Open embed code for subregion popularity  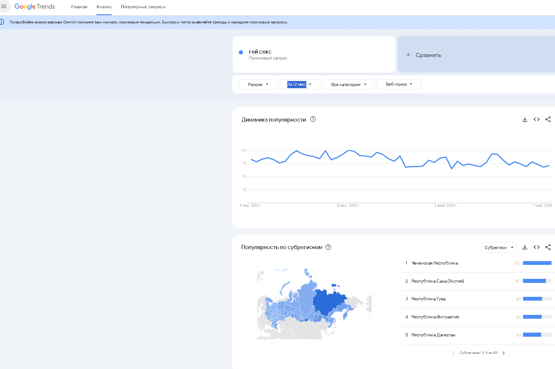[x=537, y=247]
